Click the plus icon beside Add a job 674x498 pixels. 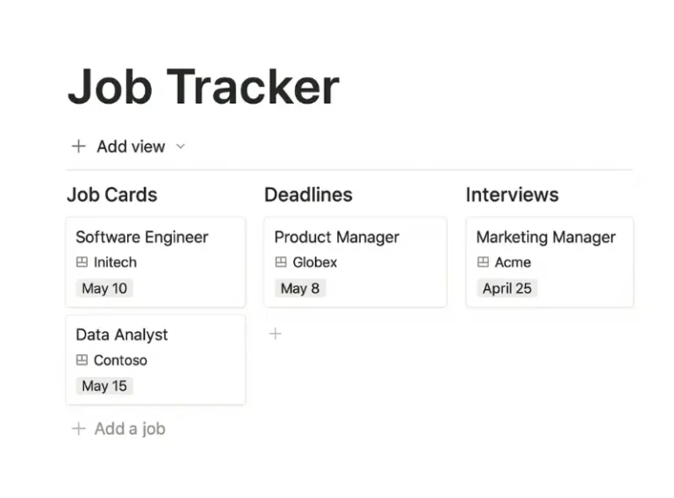tap(79, 429)
